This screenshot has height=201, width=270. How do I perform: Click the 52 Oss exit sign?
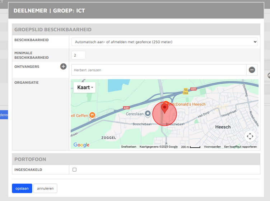pyautogui.click(x=186, y=91)
